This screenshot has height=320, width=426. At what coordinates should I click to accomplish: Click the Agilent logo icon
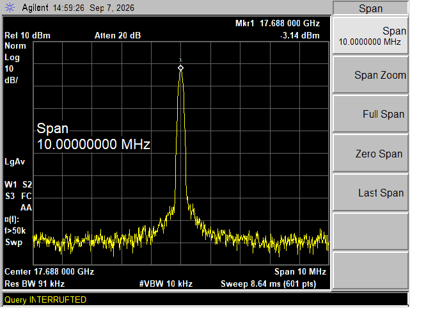10,7
